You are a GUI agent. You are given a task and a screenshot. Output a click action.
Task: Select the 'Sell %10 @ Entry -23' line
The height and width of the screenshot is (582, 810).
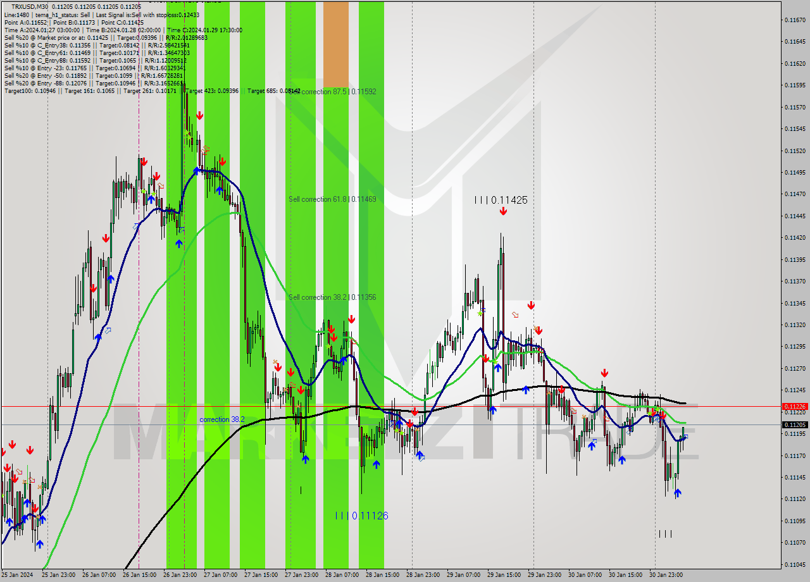coord(94,68)
